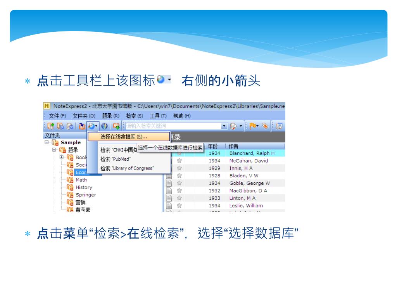Click document icon in Linton, M A row
Screen dimensions: 397x298
pyautogui.click(x=169, y=198)
